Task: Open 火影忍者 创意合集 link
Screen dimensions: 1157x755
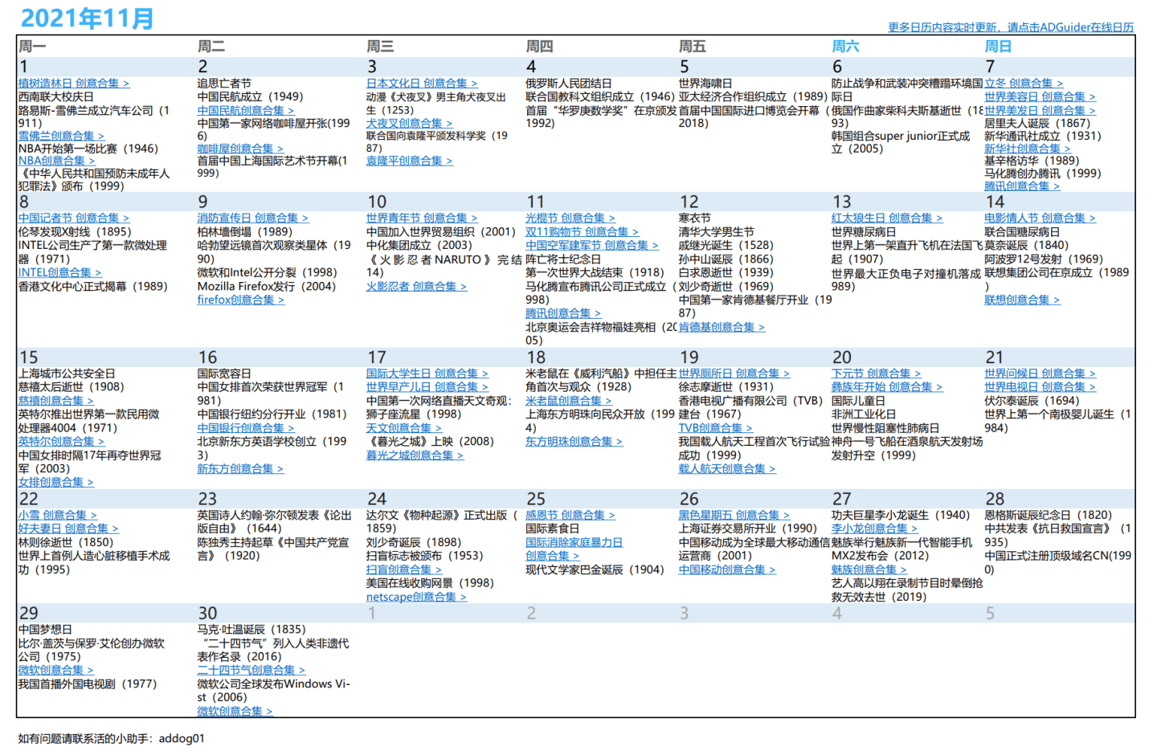Action: tap(416, 287)
